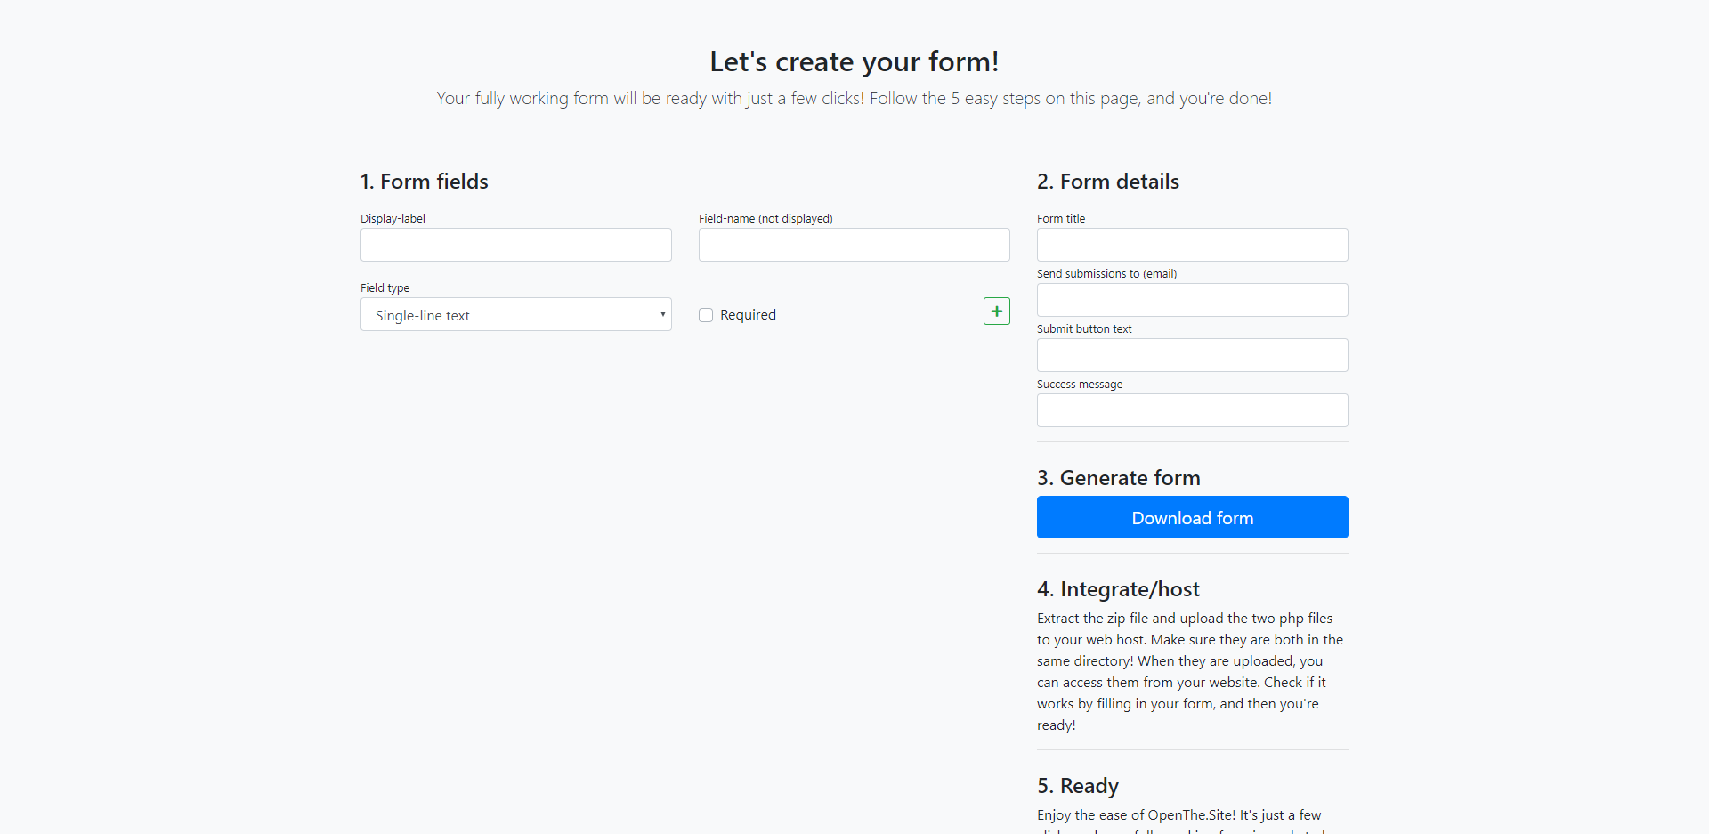The height and width of the screenshot is (834, 1709).
Task: Click the "3. Generate form" heading
Action: pos(1119,478)
